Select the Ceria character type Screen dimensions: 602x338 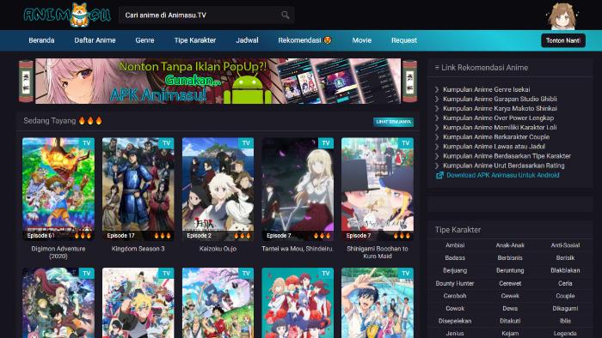(565, 284)
